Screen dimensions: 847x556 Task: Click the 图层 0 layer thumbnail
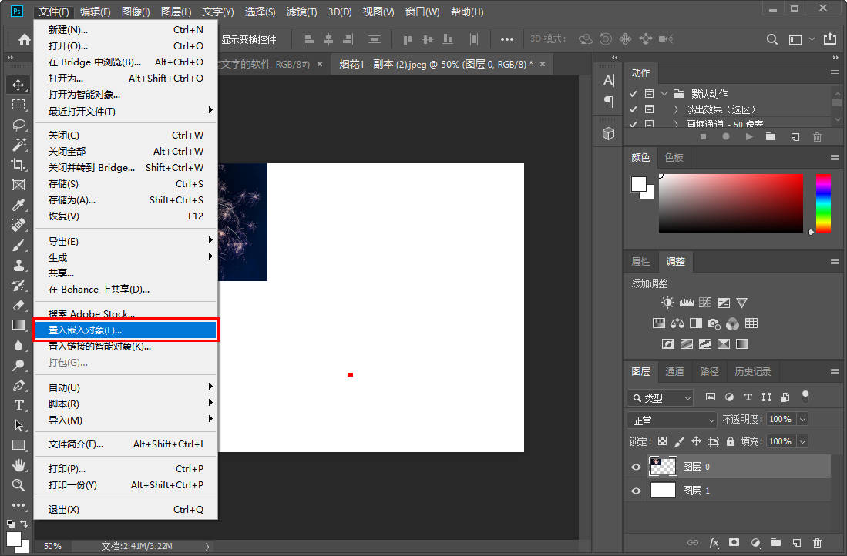(x=663, y=466)
